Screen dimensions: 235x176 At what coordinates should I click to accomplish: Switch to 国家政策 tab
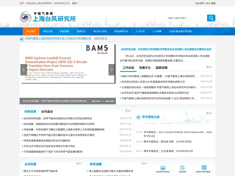[162, 68]
